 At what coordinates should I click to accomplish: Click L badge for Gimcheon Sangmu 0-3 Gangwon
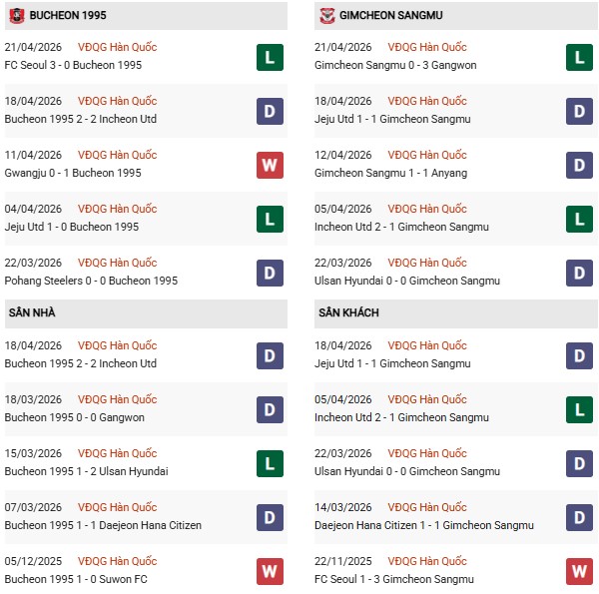tap(579, 57)
